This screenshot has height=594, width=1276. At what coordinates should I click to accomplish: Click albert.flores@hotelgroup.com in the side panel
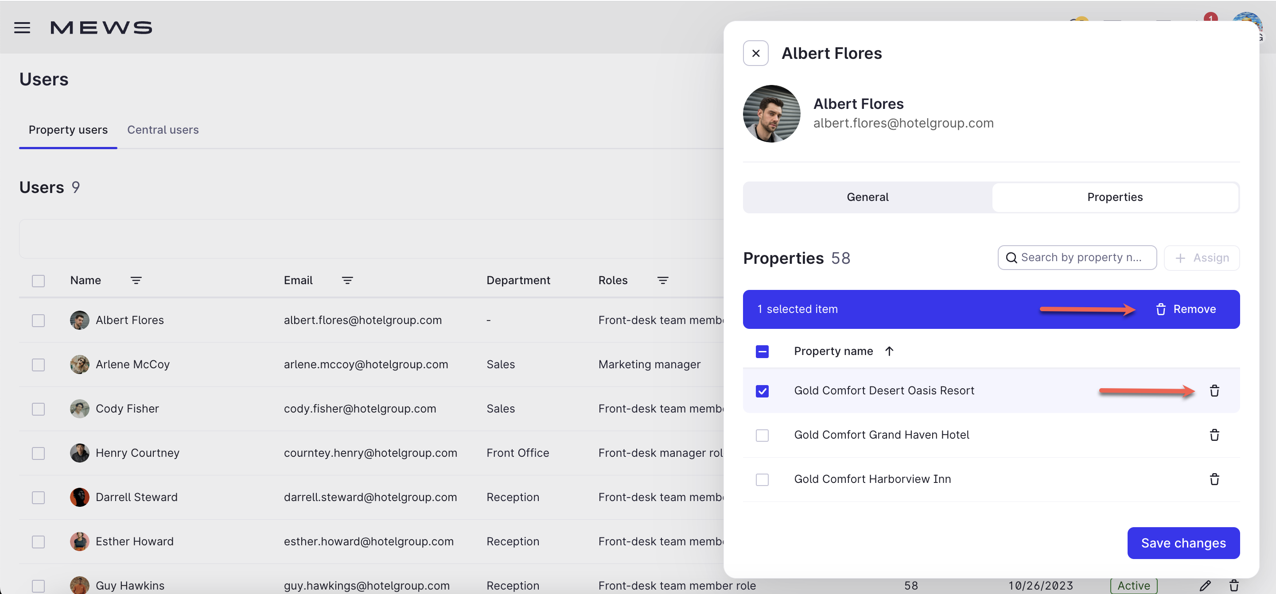coord(903,123)
